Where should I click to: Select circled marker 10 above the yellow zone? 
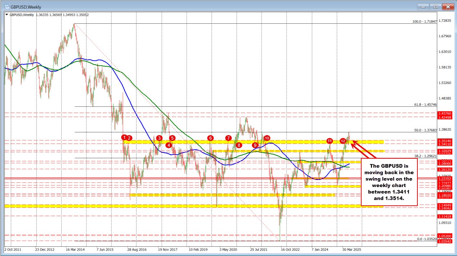[x=267, y=138]
